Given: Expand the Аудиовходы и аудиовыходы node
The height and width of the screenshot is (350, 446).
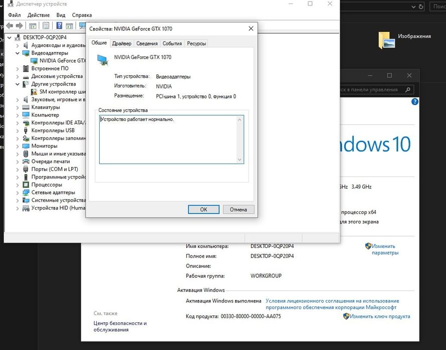Looking at the screenshot, I should click(x=18, y=45).
